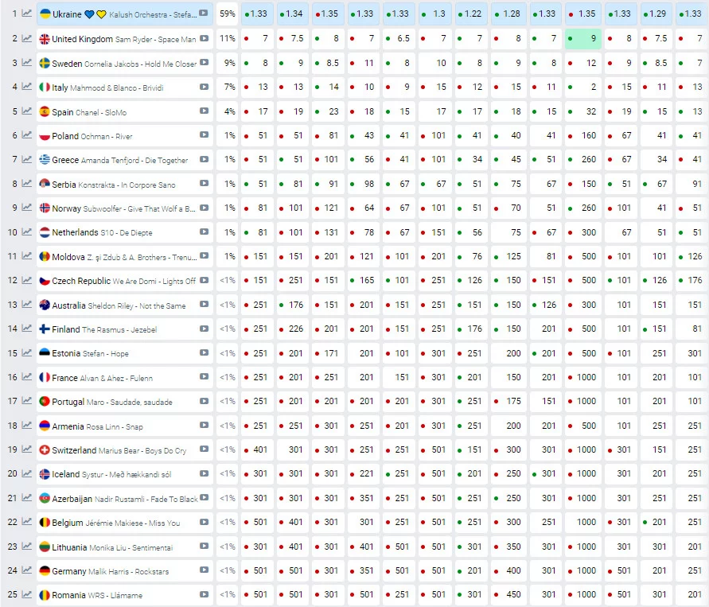This screenshot has height=607, width=709.
Task: Play the video for Sweden's Hold Me Closer
Action: coord(204,62)
